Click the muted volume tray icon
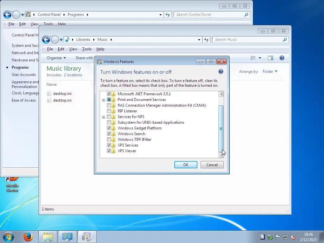 293,237
